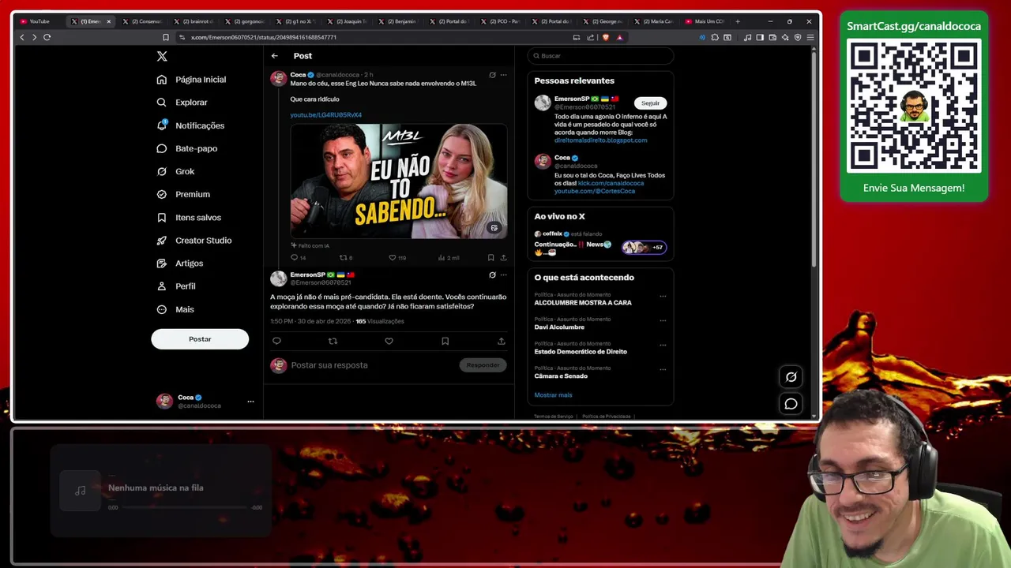Reload the page in browser toolbar
1011x568 pixels.
pyautogui.click(x=47, y=37)
